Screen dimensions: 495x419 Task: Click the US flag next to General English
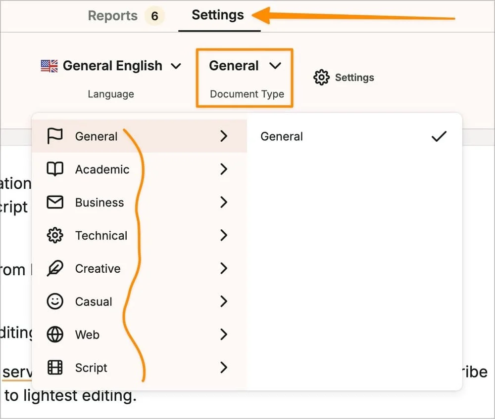coord(48,65)
